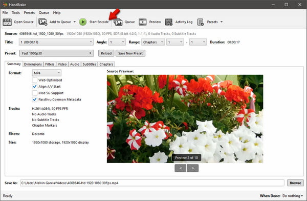Click the Duration 00:00:17 value
Image resolution: width=307 pixels, height=201 pixels.
pyautogui.click(x=233, y=42)
